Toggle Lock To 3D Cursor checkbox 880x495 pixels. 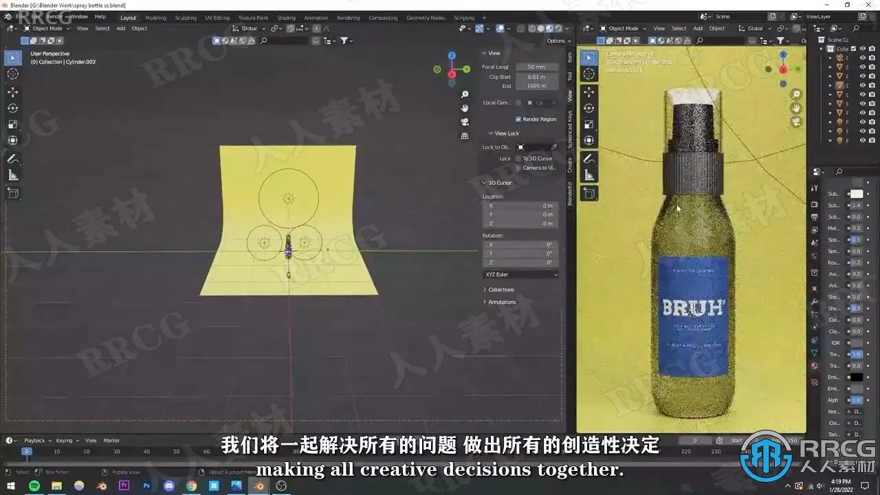point(518,158)
